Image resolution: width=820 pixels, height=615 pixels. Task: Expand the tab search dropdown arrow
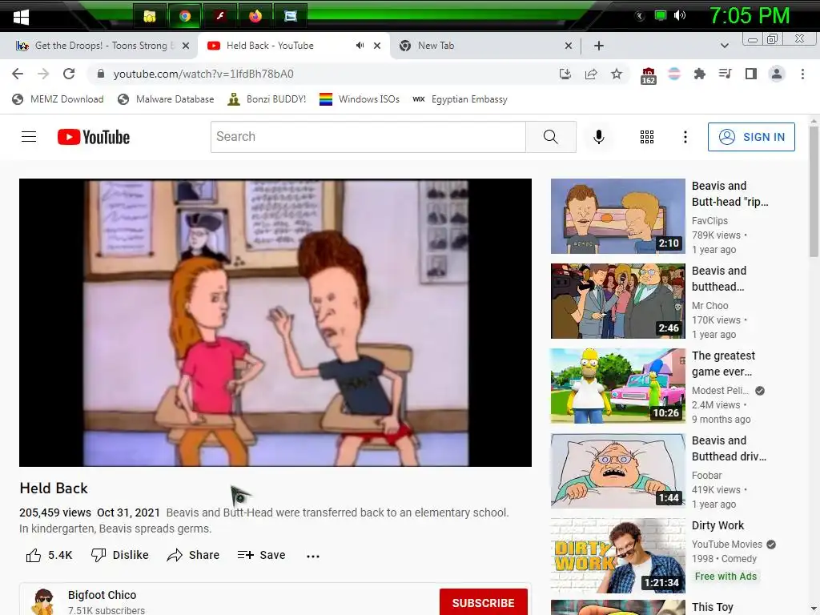click(724, 46)
